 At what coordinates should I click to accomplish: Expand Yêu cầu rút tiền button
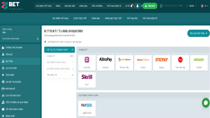[198, 33]
